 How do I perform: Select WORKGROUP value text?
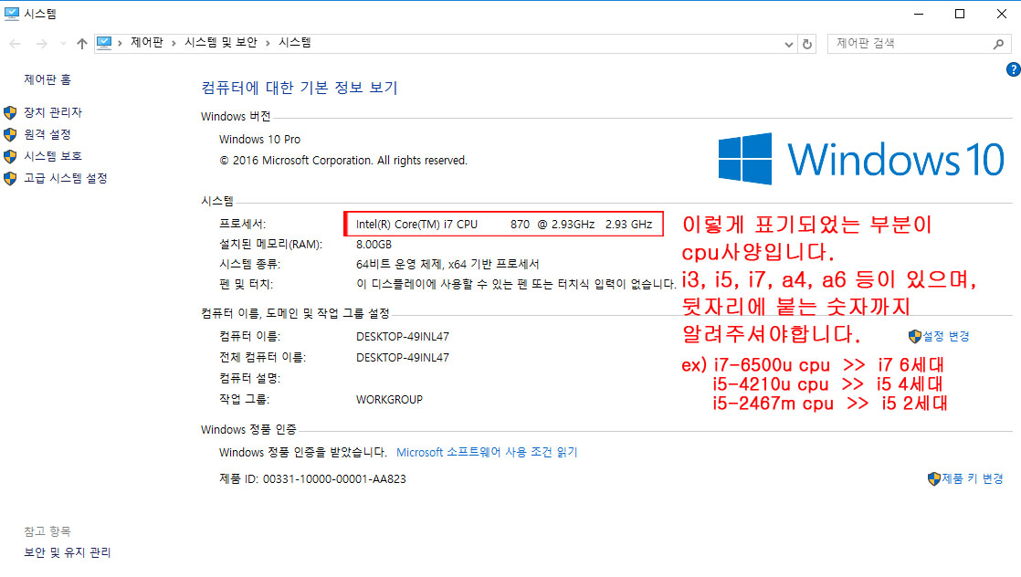(x=389, y=399)
